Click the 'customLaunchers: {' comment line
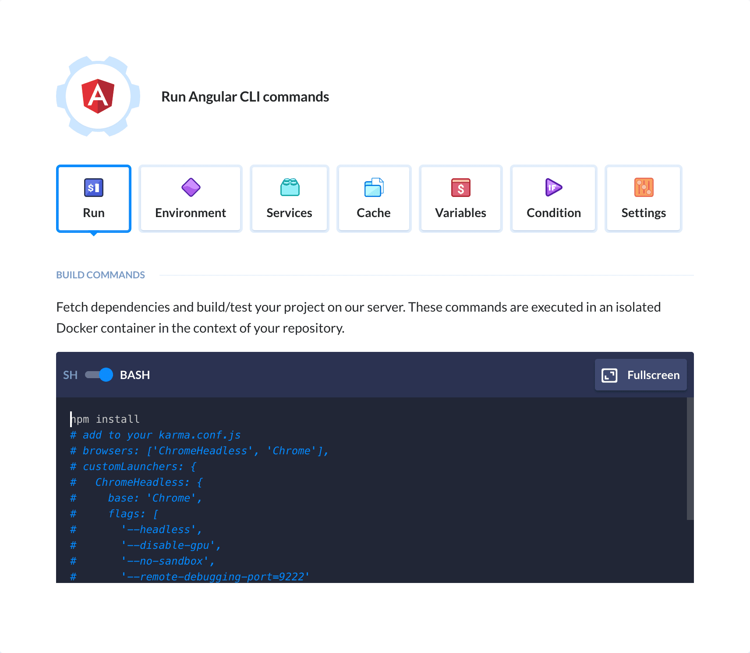This screenshot has width=750, height=653. click(133, 467)
